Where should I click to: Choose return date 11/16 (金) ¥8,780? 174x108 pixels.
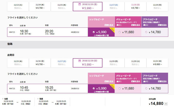coord(40,63)
